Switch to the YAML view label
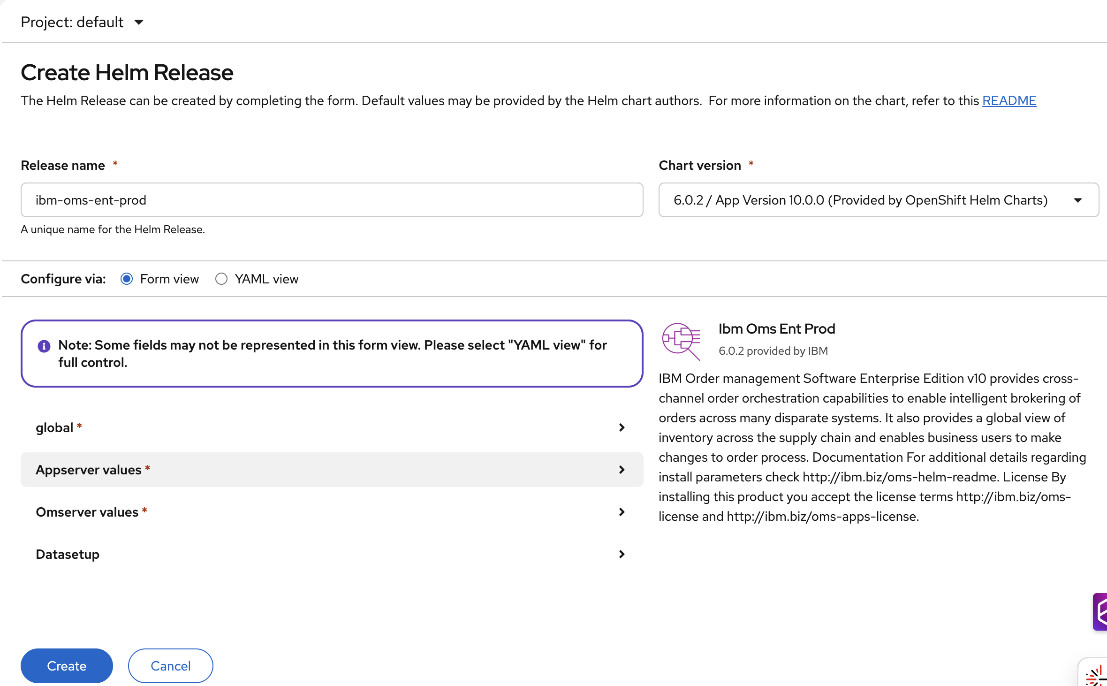1107x686 pixels. (x=266, y=279)
